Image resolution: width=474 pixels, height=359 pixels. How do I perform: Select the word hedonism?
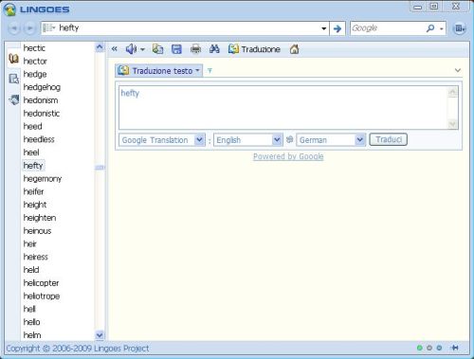41,100
